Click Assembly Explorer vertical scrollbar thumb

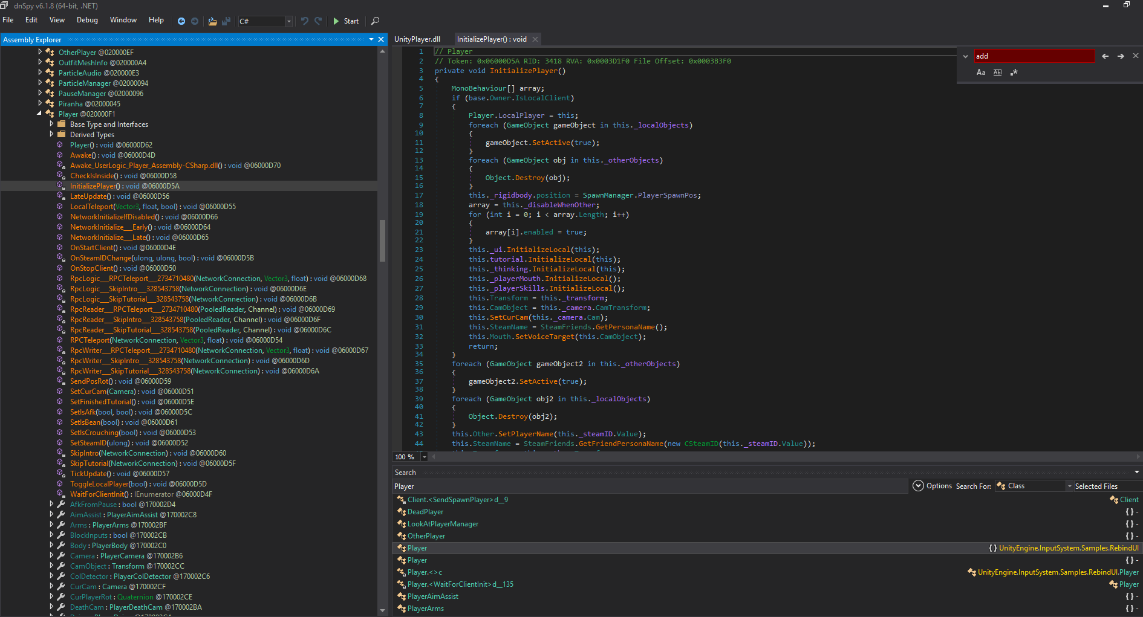click(382, 241)
